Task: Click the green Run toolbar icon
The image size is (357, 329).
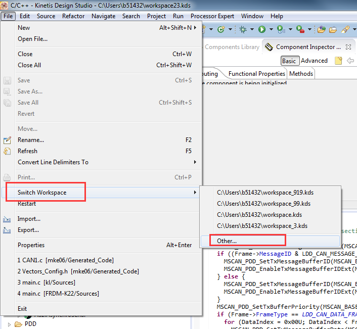Action: click(x=262, y=29)
